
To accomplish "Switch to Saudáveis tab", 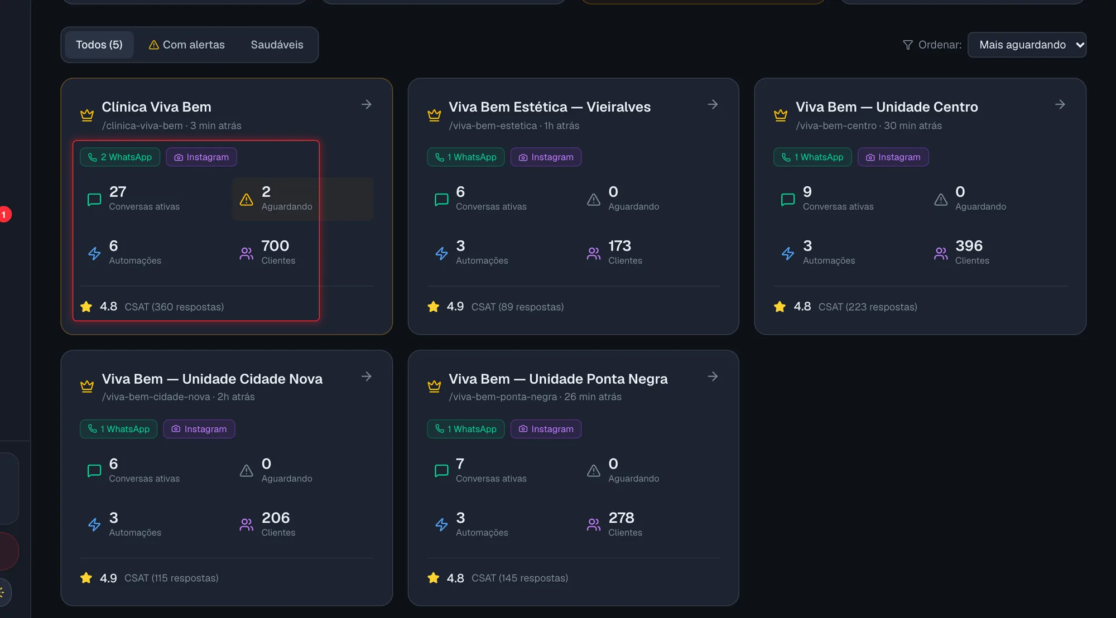I will [x=277, y=45].
